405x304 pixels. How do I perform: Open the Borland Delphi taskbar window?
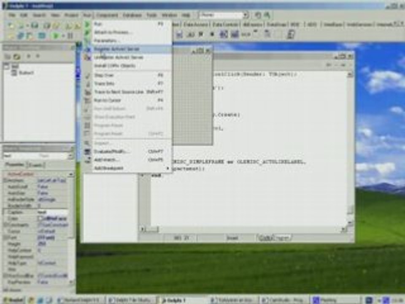81,300
